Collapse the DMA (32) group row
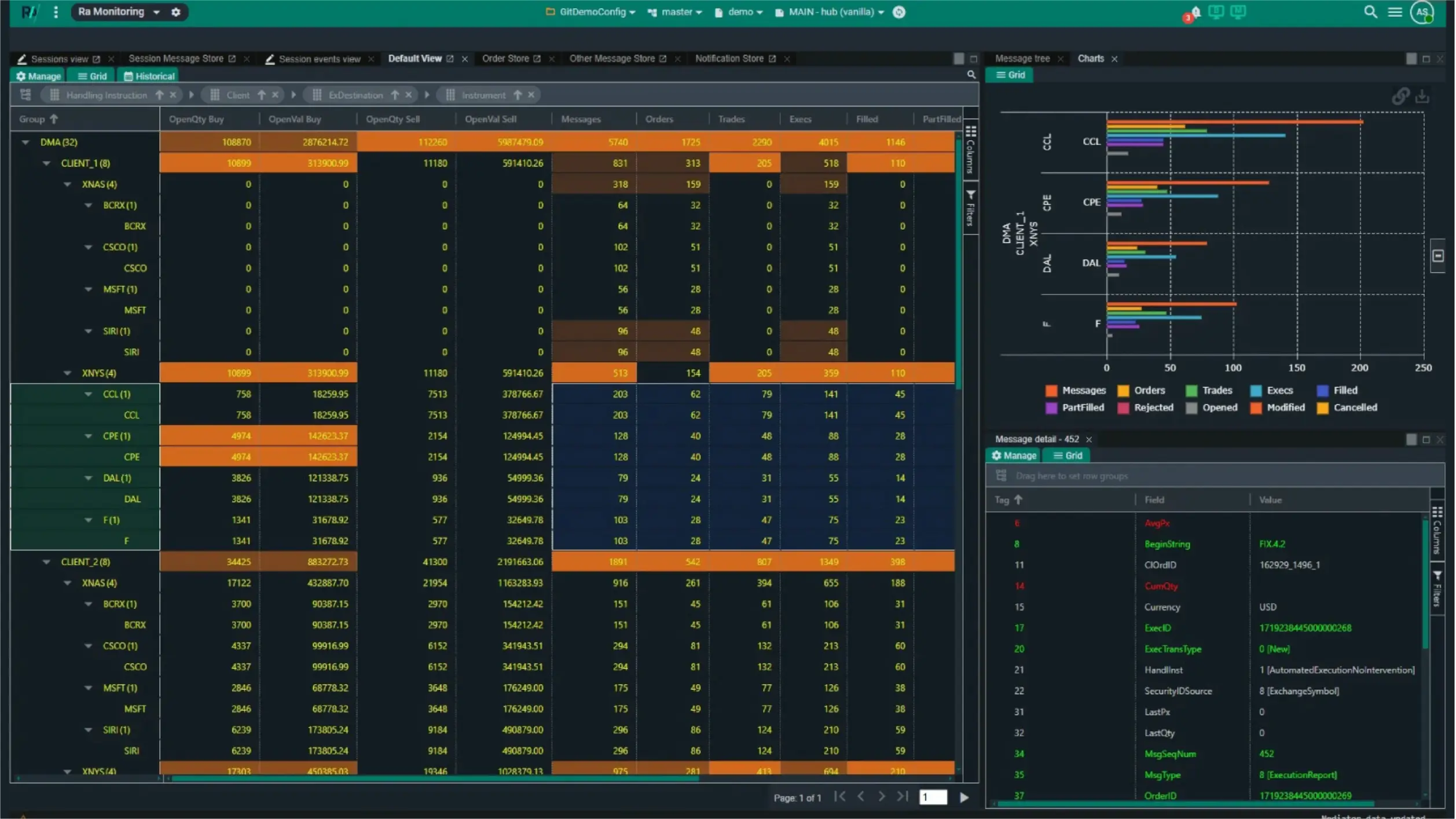Viewport: 1456px width, 819px height. pyautogui.click(x=25, y=142)
